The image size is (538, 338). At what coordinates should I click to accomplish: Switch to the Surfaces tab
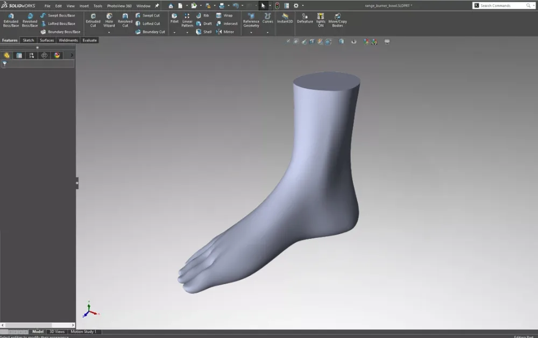(47, 40)
